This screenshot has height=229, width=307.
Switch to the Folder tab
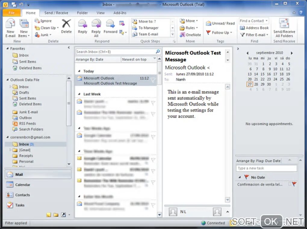coord(82,13)
